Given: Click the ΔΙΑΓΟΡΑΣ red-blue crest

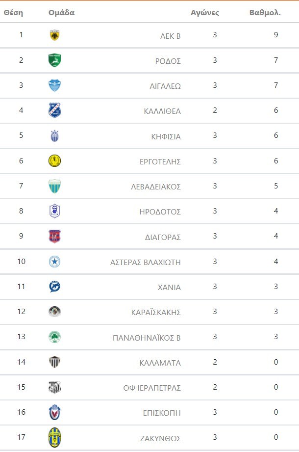Looking at the screenshot, I should (x=54, y=237).
